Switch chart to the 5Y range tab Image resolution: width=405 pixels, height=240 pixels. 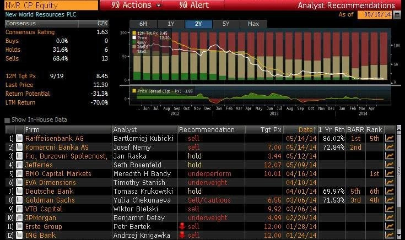point(226,24)
